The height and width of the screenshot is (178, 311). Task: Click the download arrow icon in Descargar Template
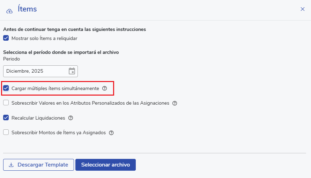tap(11, 165)
